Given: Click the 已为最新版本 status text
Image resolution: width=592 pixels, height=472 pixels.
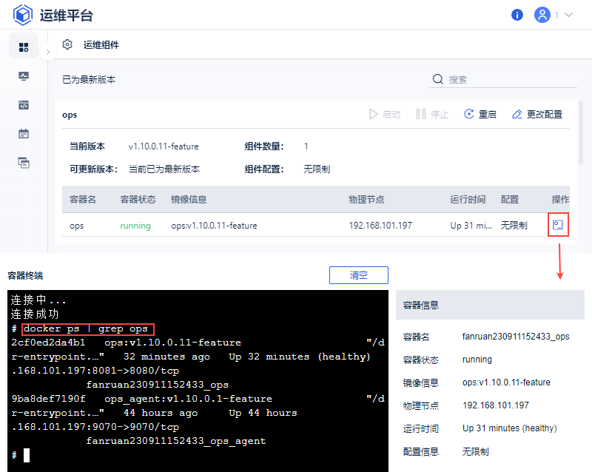Looking at the screenshot, I should point(89,80).
